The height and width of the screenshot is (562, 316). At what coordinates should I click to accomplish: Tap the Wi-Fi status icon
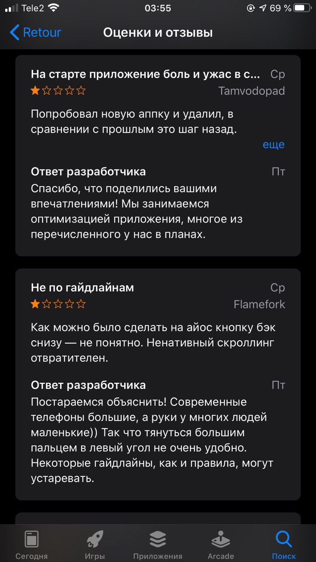[54, 8]
